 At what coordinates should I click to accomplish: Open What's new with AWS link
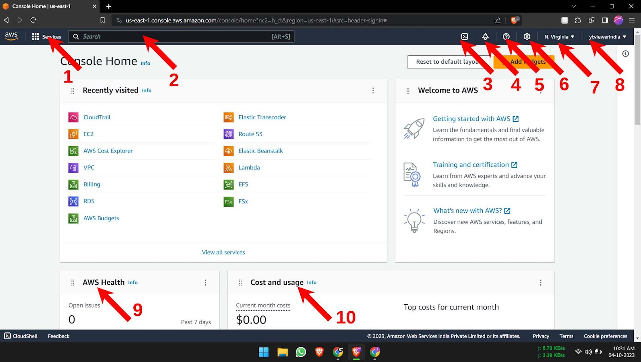point(472,211)
